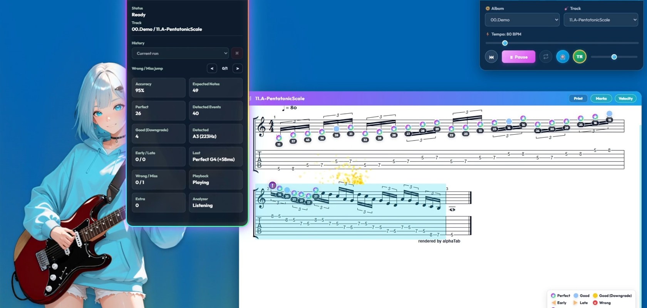Click the disc icon beside Album
647x308 pixels.
point(488,8)
